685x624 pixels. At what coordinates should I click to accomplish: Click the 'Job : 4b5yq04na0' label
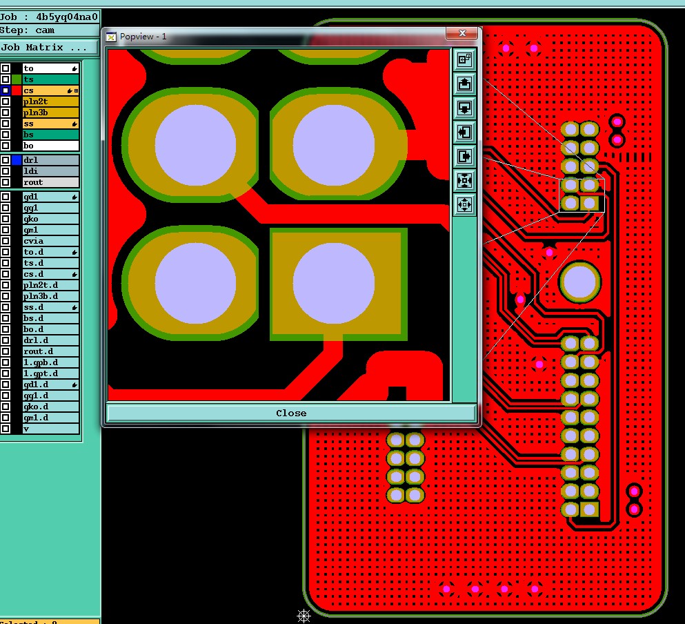pyautogui.click(x=49, y=17)
